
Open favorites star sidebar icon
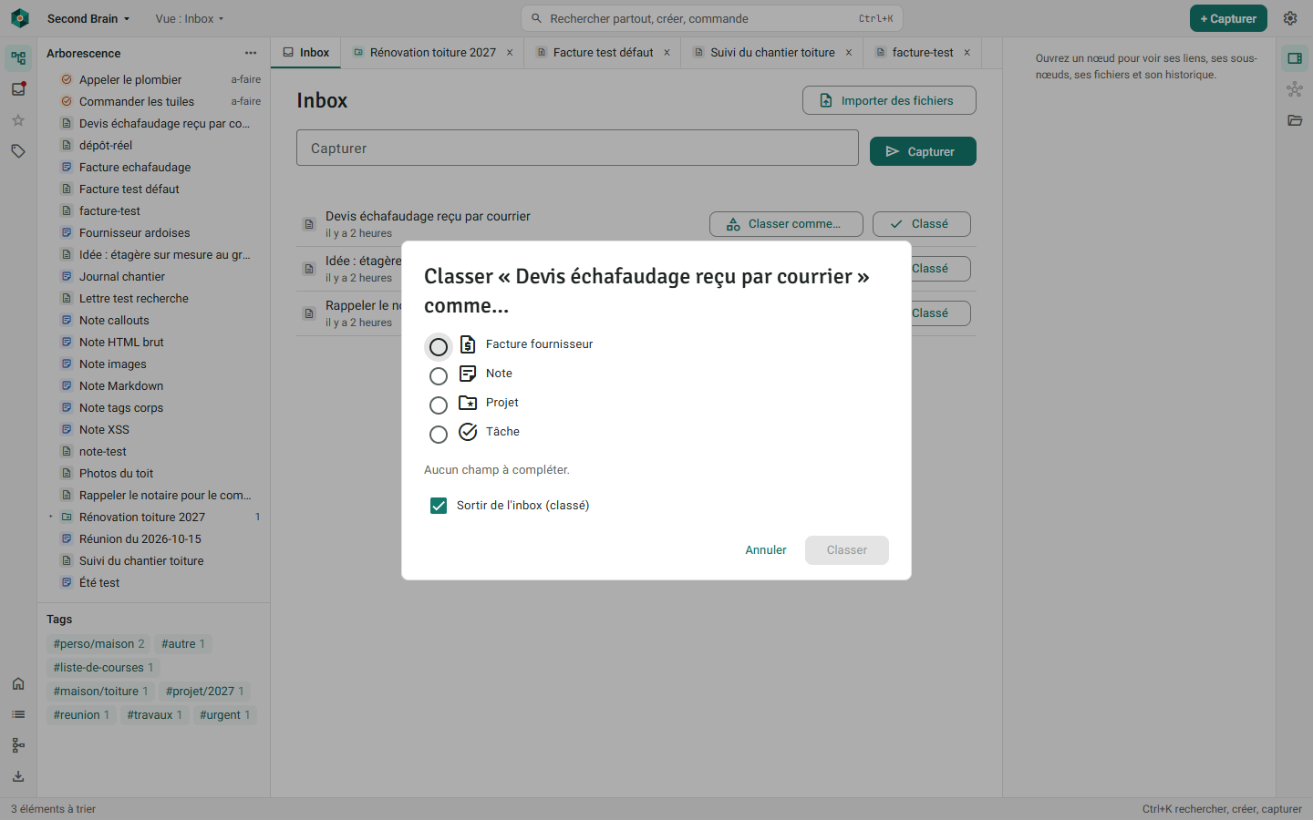[x=18, y=120]
